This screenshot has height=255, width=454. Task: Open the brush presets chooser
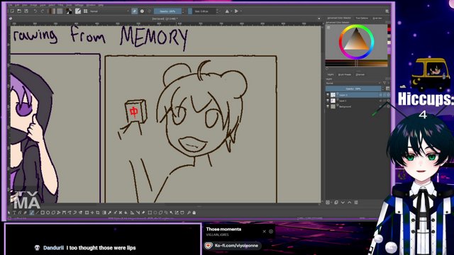click(85, 11)
